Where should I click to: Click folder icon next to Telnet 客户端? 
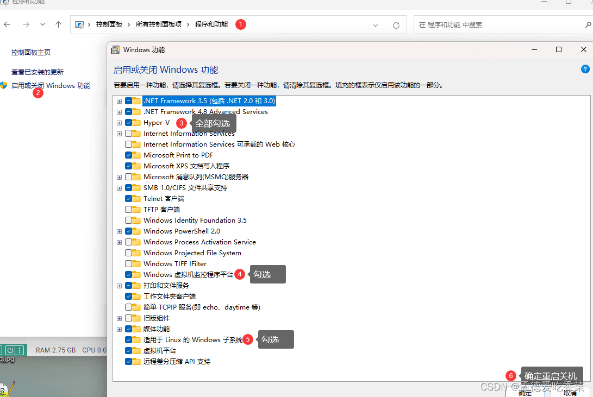pyautogui.click(x=136, y=199)
